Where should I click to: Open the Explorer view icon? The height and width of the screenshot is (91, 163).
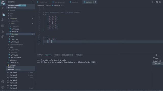(3, 3)
